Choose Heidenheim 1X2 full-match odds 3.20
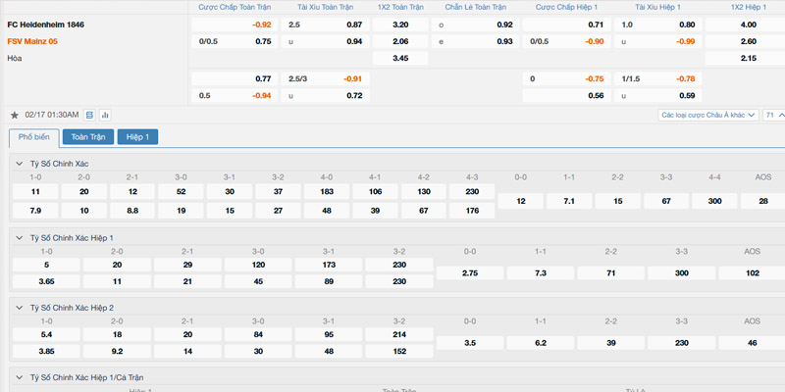Image resolution: width=785 pixels, height=392 pixels. pos(400,25)
